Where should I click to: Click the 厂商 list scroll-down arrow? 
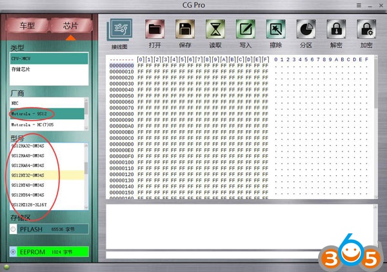(x=86, y=128)
